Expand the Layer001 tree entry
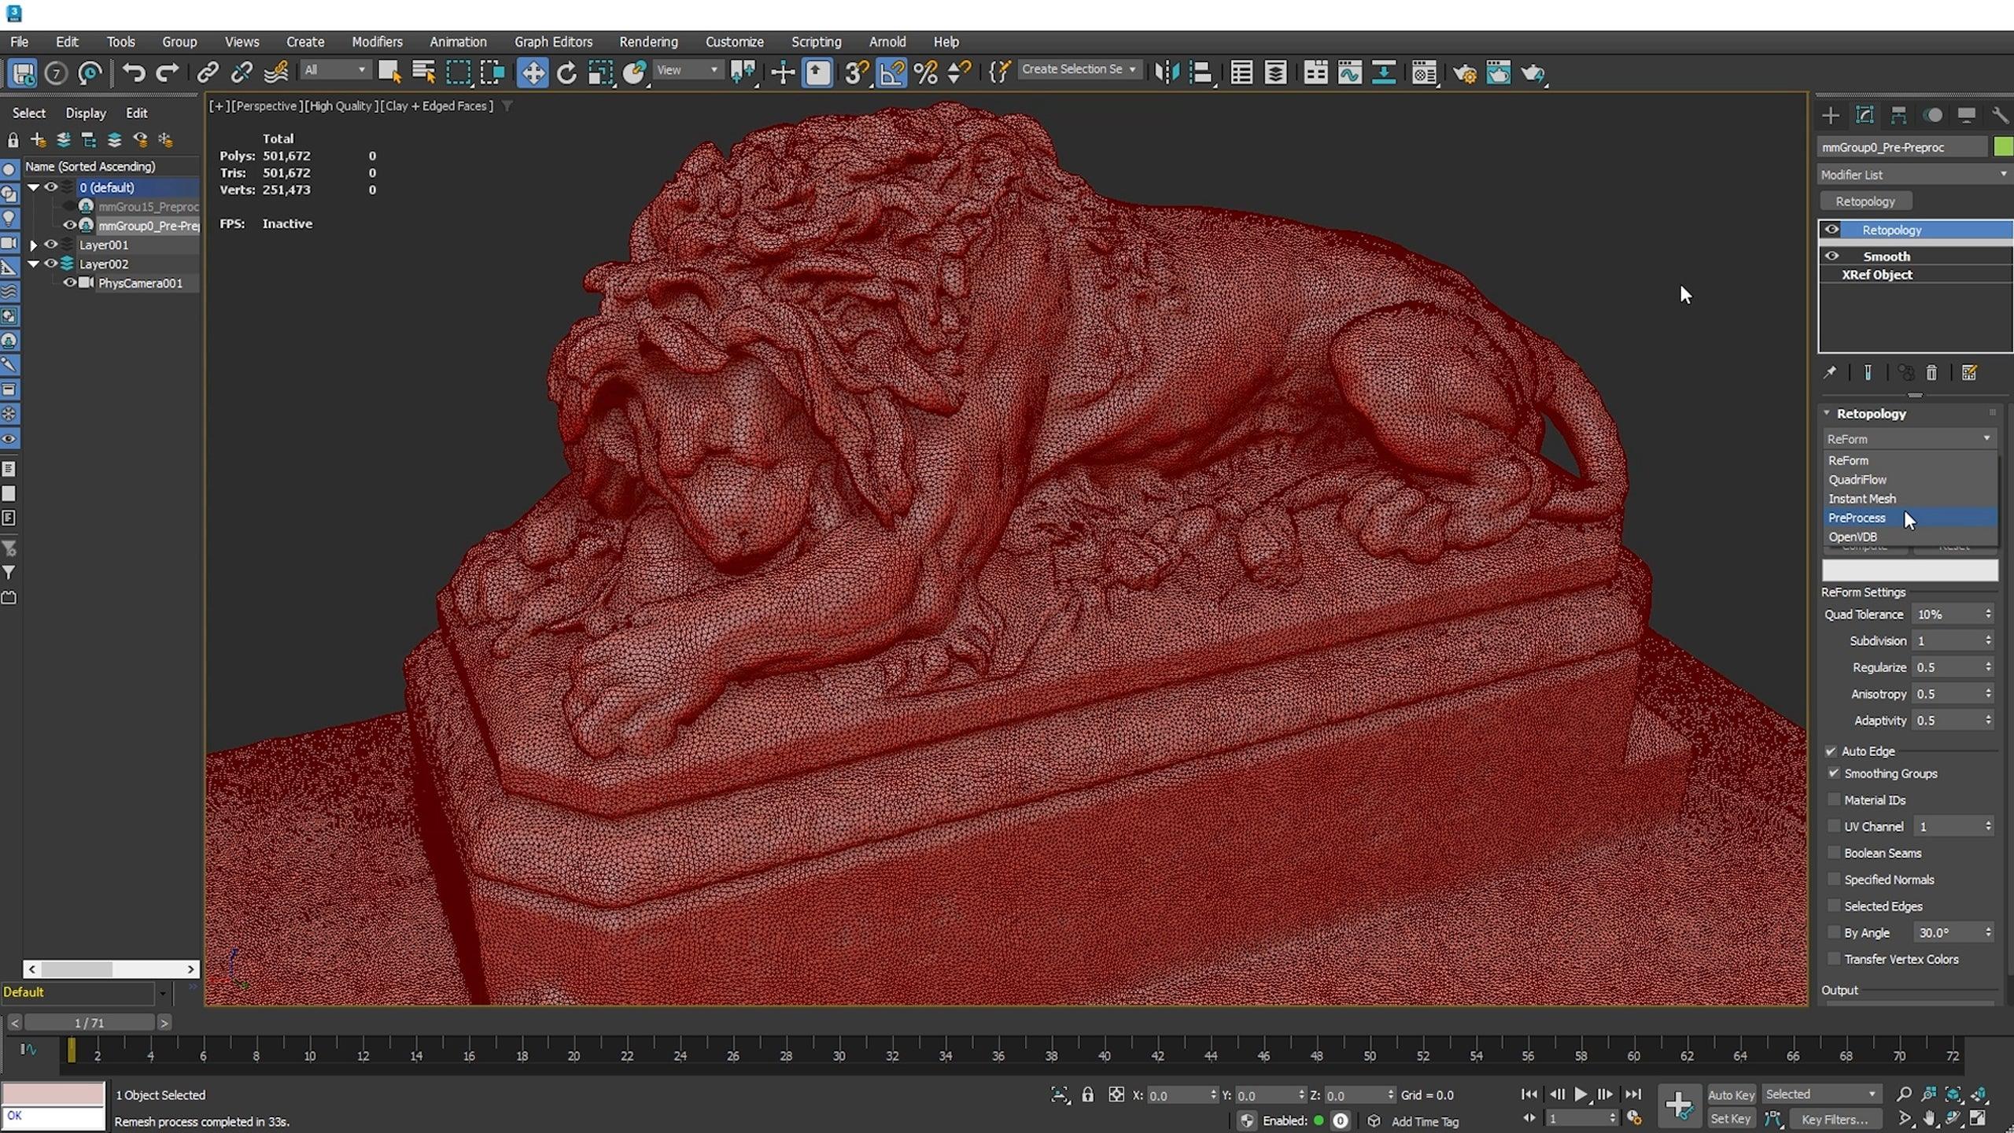This screenshot has width=2014, height=1133. pos(33,245)
